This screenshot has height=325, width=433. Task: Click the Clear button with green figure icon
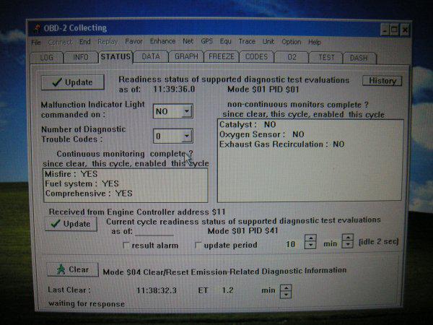[x=73, y=269]
